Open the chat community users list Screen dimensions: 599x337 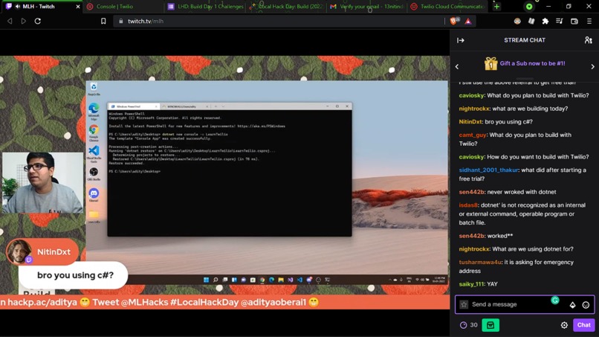[588, 40]
